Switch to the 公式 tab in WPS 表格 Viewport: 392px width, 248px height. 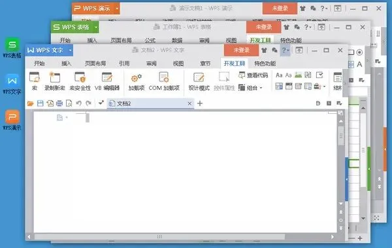tap(150, 40)
